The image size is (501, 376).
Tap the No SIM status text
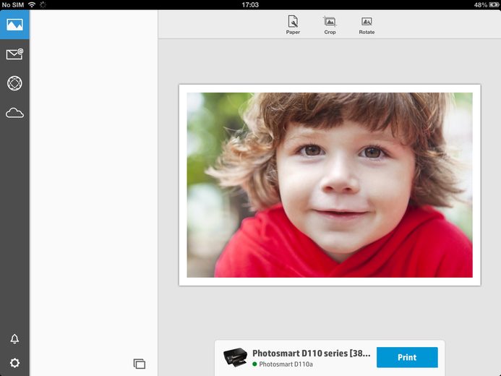click(x=13, y=5)
